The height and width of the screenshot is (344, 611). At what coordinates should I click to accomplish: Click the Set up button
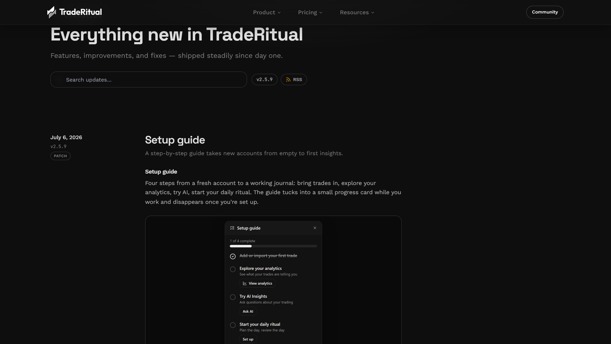248,339
